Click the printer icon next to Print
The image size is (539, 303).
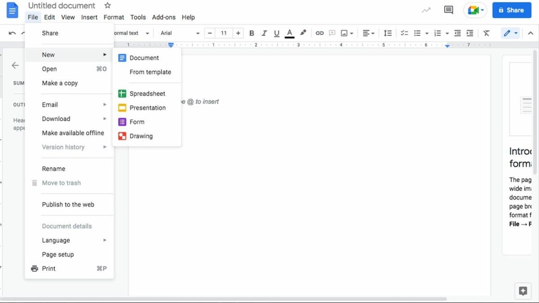35,268
